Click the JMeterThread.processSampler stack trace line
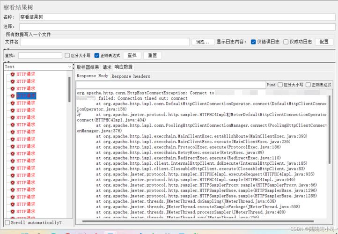 coord(191,212)
